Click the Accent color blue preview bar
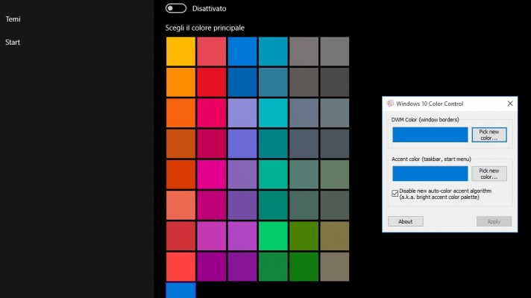The height and width of the screenshot is (298, 531). 430,174
